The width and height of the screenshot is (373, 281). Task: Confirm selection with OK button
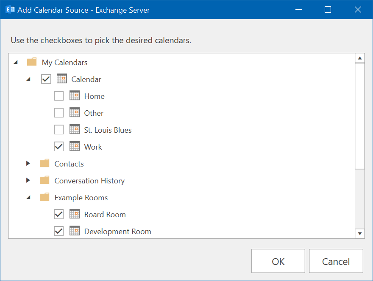[x=278, y=261]
